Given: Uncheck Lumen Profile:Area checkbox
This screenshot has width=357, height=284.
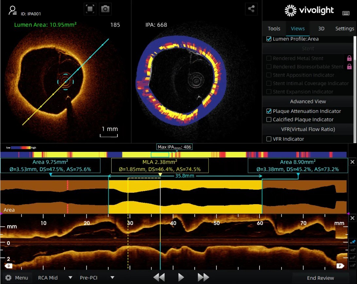Looking at the screenshot, I should click(x=269, y=39).
